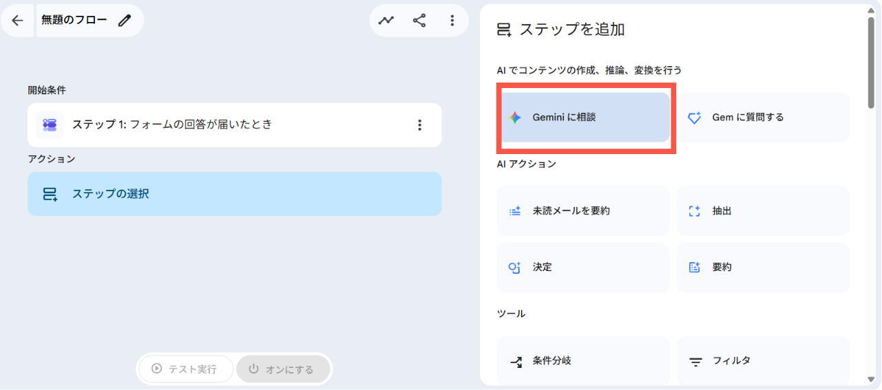Image resolution: width=882 pixels, height=390 pixels.
Task: Click the AI でコンテンツの作成、推論、変換を行う heading
Action: click(x=589, y=70)
